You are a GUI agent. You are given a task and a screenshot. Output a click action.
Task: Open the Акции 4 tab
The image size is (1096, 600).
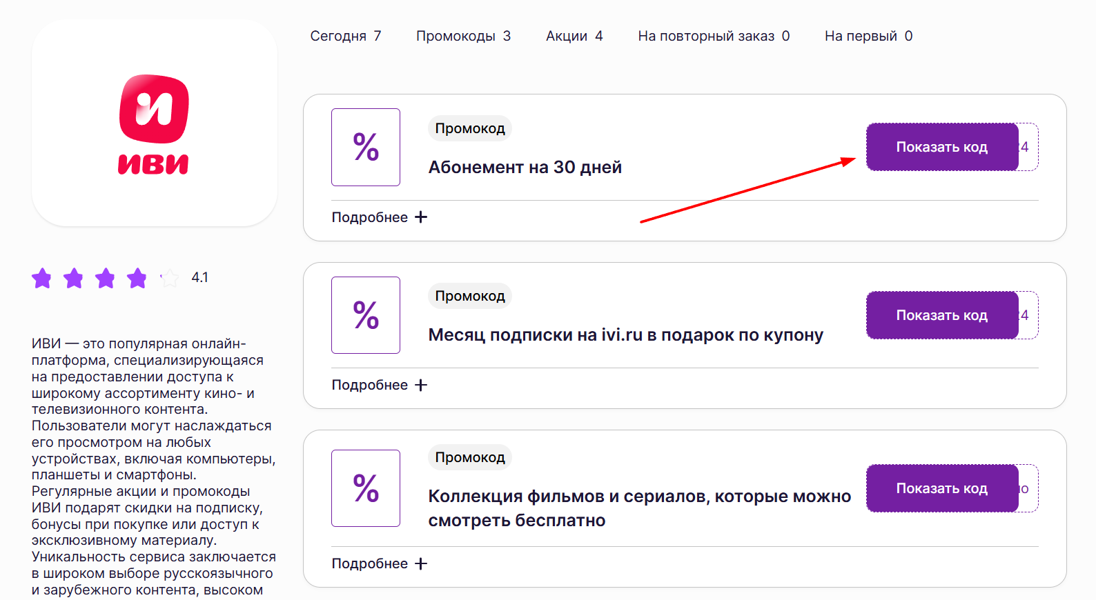[574, 36]
